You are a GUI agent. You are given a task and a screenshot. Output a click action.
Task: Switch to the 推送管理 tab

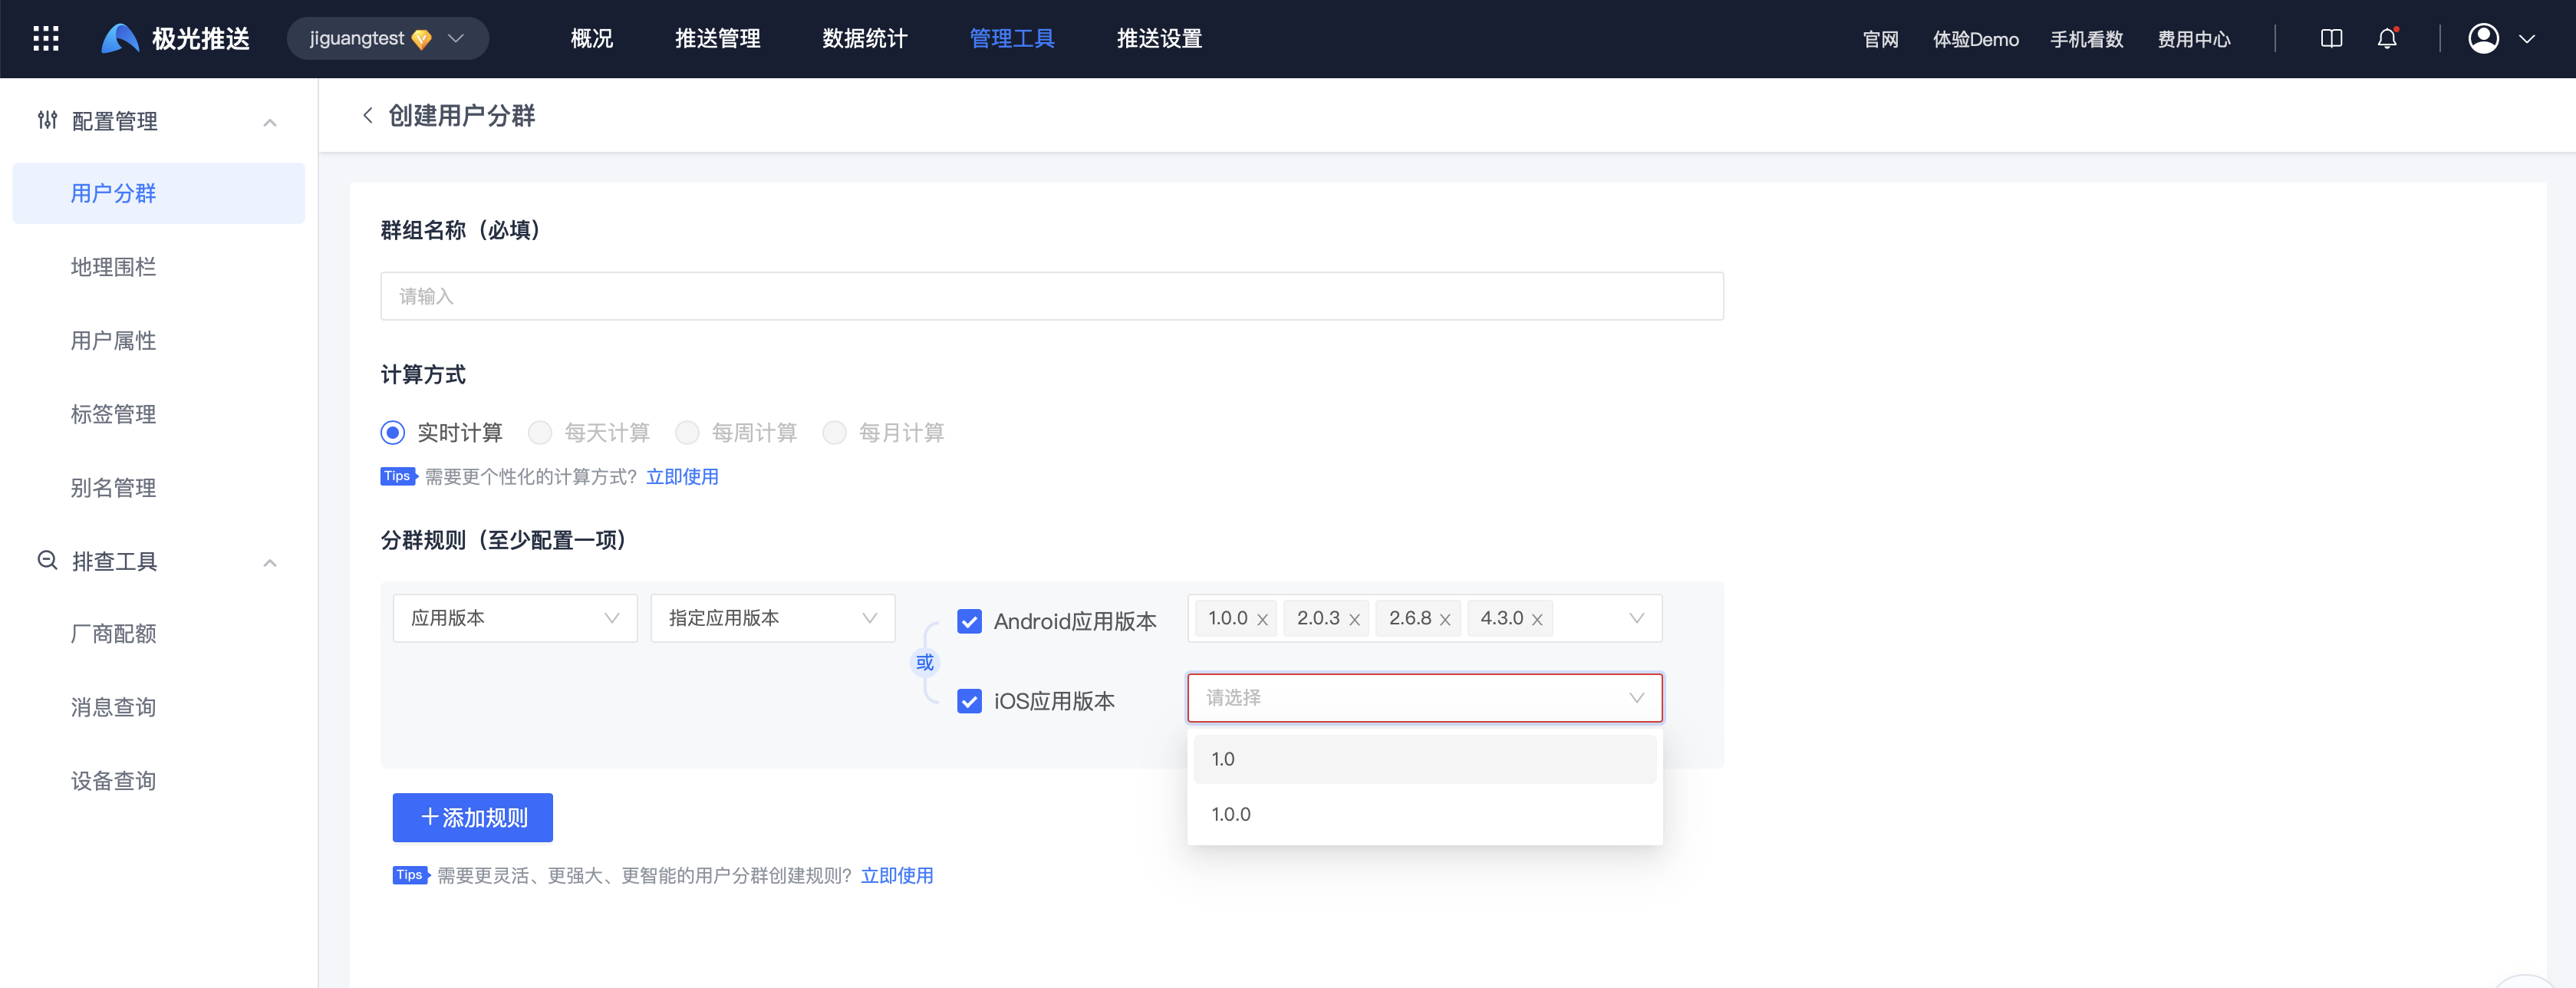coord(717,39)
